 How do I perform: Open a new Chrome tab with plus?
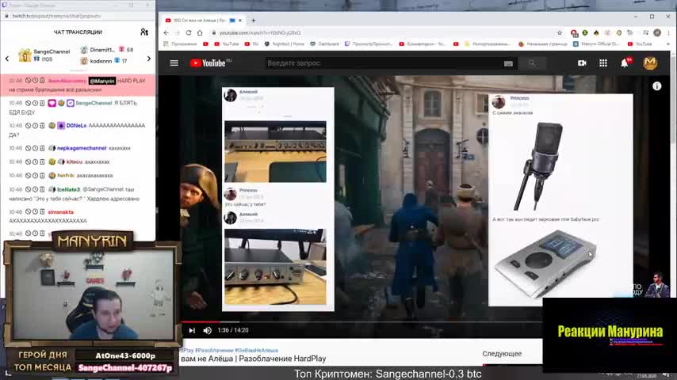pos(254,21)
